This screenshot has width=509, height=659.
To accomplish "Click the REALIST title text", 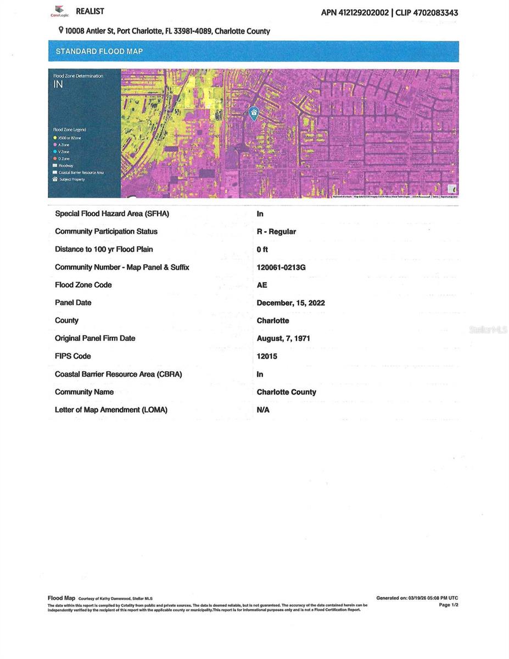I will coord(90,11).
